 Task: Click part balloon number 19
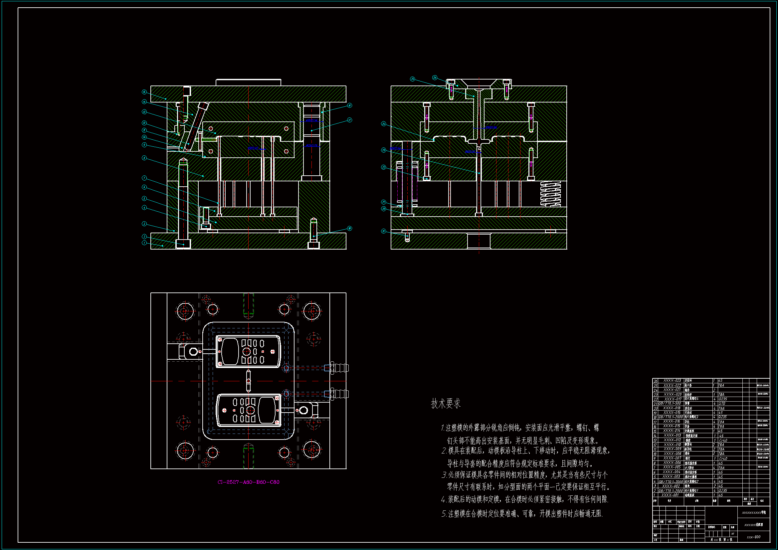point(384,231)
